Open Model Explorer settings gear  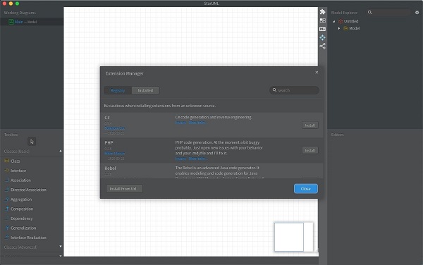tap(417, 13)
